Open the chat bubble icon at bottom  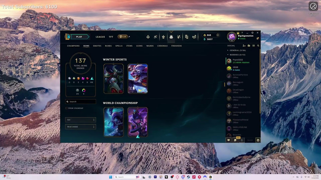point(228,140)
